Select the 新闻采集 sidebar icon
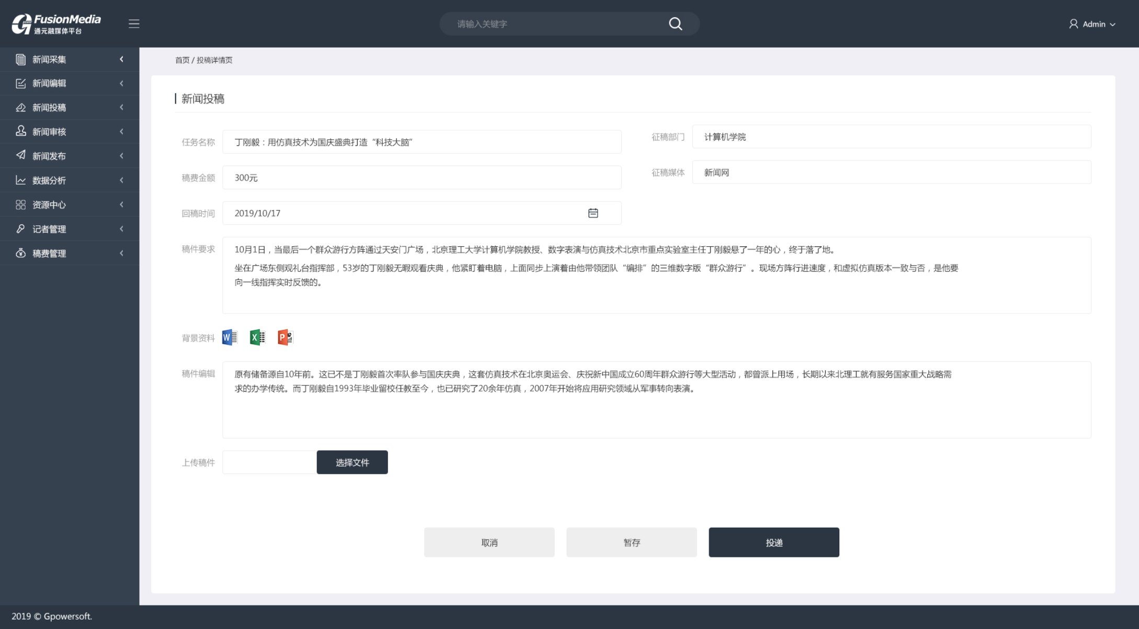 point(20,60)
